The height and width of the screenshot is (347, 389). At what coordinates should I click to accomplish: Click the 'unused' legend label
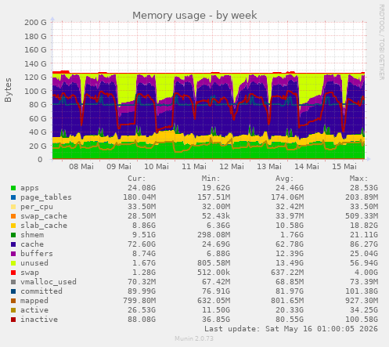pos(34,263)
